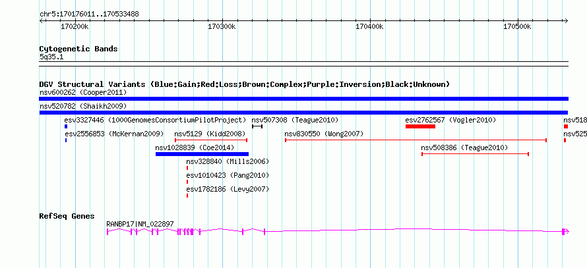This screenshot has height=268, width=587.
Task: Click the DGV Structural Variants track title
Action: (x=245, y=84)
